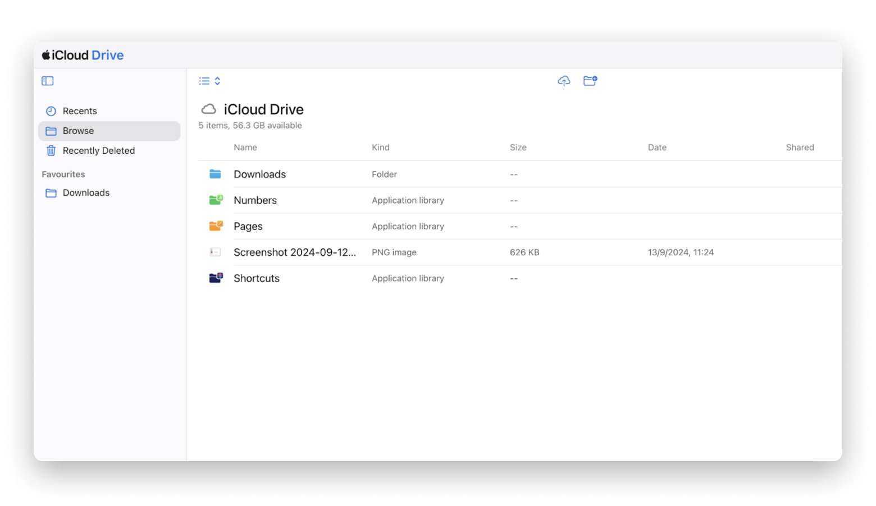Select the Numbers row name
The width and height of the screenshot is (876, 506).
point(255,200)
